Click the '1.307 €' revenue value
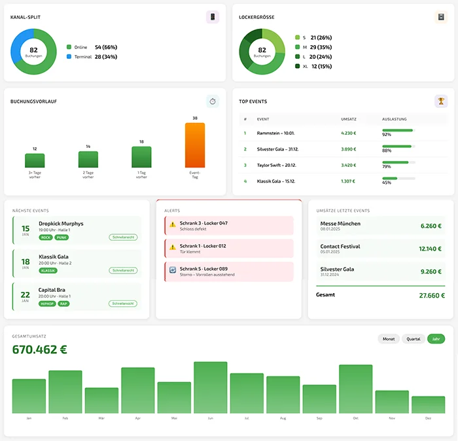 pos(348,181)
